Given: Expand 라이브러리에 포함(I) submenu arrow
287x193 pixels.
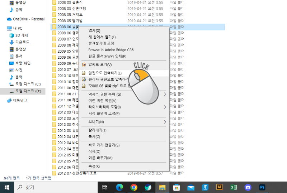Looking at the screenshot, I should click(x=165, y=107).
